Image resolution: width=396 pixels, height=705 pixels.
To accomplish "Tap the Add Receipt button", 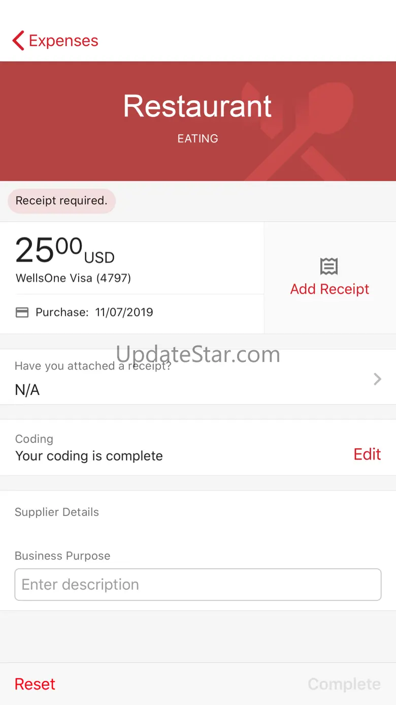I will (330, 278).
